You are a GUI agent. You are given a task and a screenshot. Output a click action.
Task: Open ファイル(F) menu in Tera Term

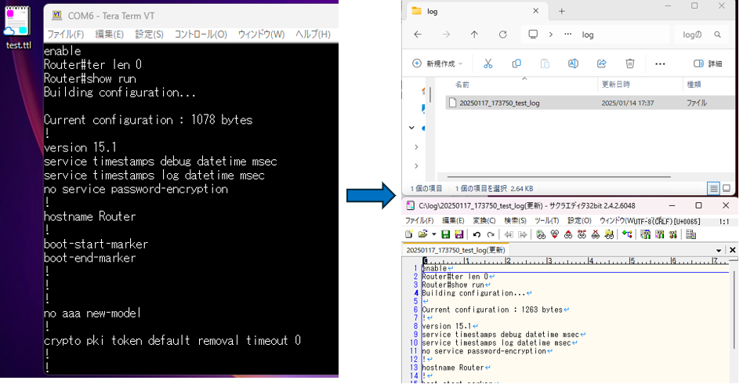pyautogui.click(x=65, y=34)
